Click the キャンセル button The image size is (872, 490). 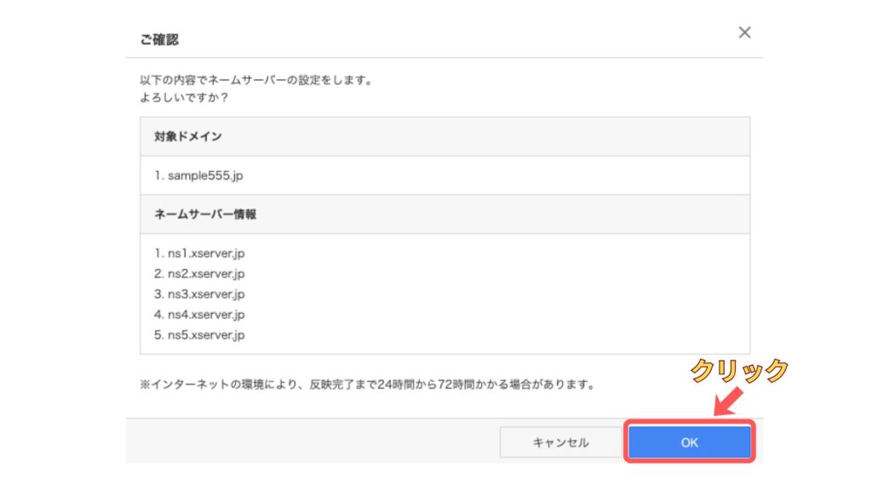(x=560, y=442)
